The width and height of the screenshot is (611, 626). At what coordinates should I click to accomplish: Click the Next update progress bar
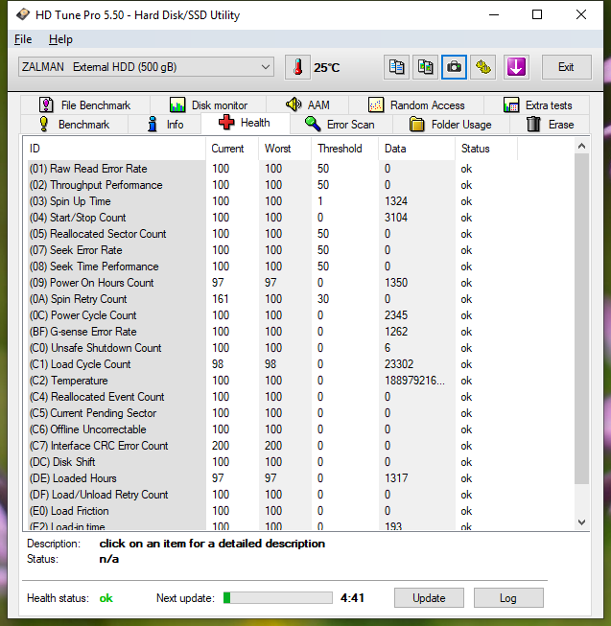(x=278, y=597)
